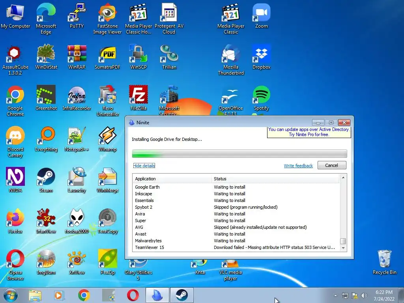The image size is (404, 303).
Task: Select the PeaZip desktop shortcut
Action: tap(107, 262)
